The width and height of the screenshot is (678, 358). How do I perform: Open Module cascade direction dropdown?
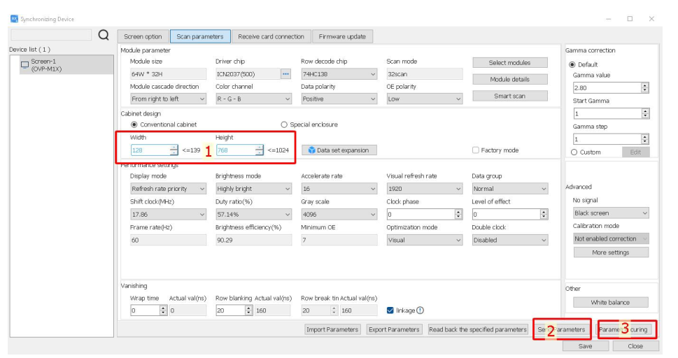[x=168, y=99]
